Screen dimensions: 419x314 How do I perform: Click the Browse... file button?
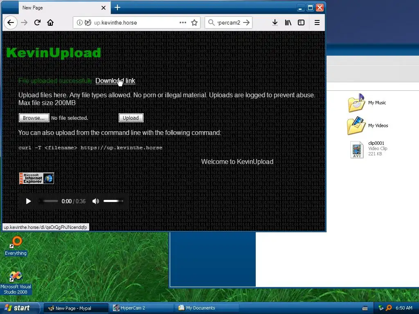point(34,118)
